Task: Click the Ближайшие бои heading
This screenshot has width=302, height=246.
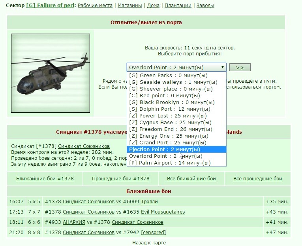Action: coord(149,191)
